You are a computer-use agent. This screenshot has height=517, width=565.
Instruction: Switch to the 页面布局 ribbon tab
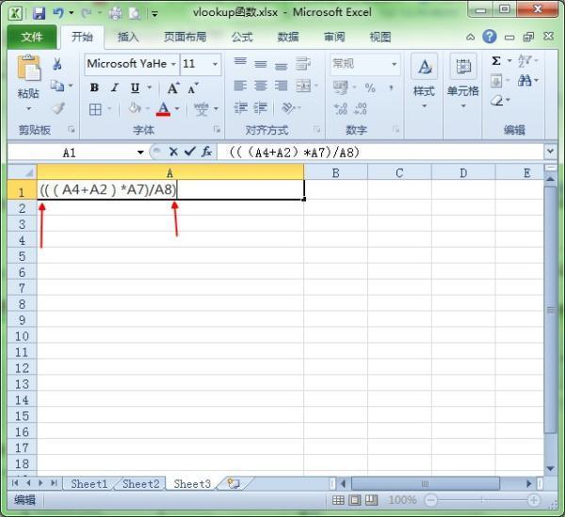coord(185,37)
